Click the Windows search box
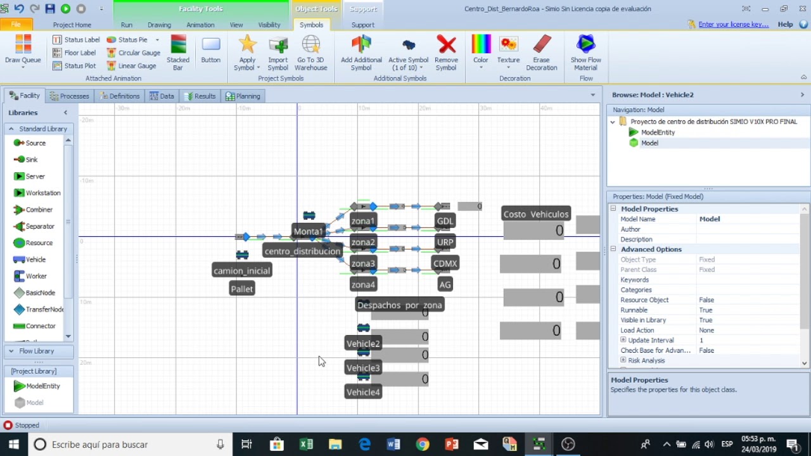The height and width of the screenshot is (456, 811). [130, 445]
